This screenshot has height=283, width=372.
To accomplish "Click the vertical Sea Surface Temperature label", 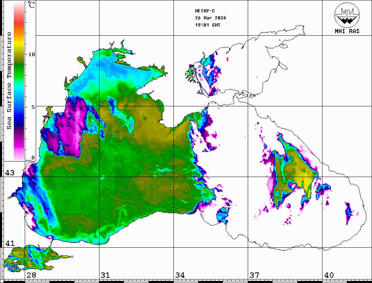I will tap(9, 81).
